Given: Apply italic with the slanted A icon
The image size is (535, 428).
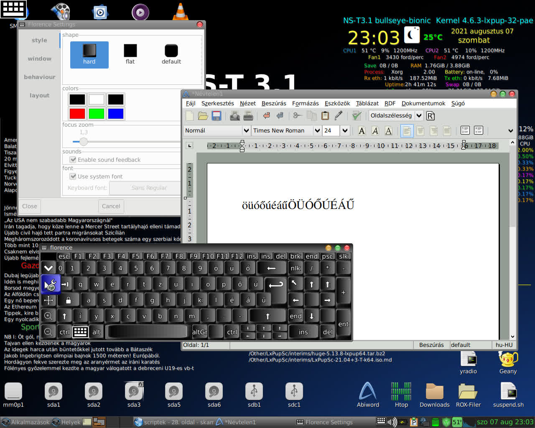Looking at the screenshot, I should (x=375, y=131).
